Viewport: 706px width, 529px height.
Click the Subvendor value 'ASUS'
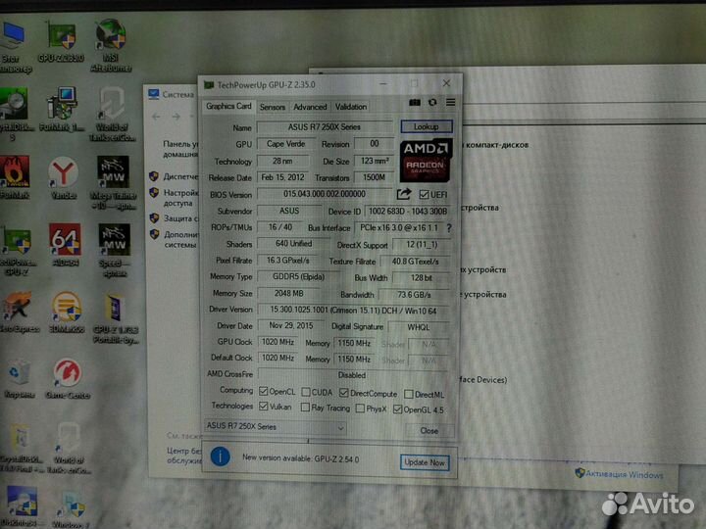(x=289, y=211)
